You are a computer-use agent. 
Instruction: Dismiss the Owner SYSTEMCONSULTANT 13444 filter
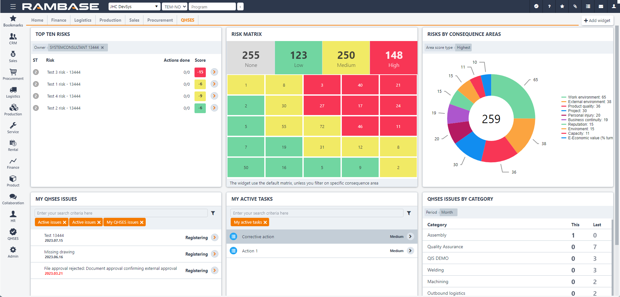102,48
